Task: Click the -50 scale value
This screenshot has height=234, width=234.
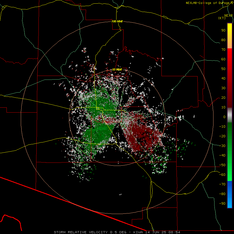Action: coord(222,165)
